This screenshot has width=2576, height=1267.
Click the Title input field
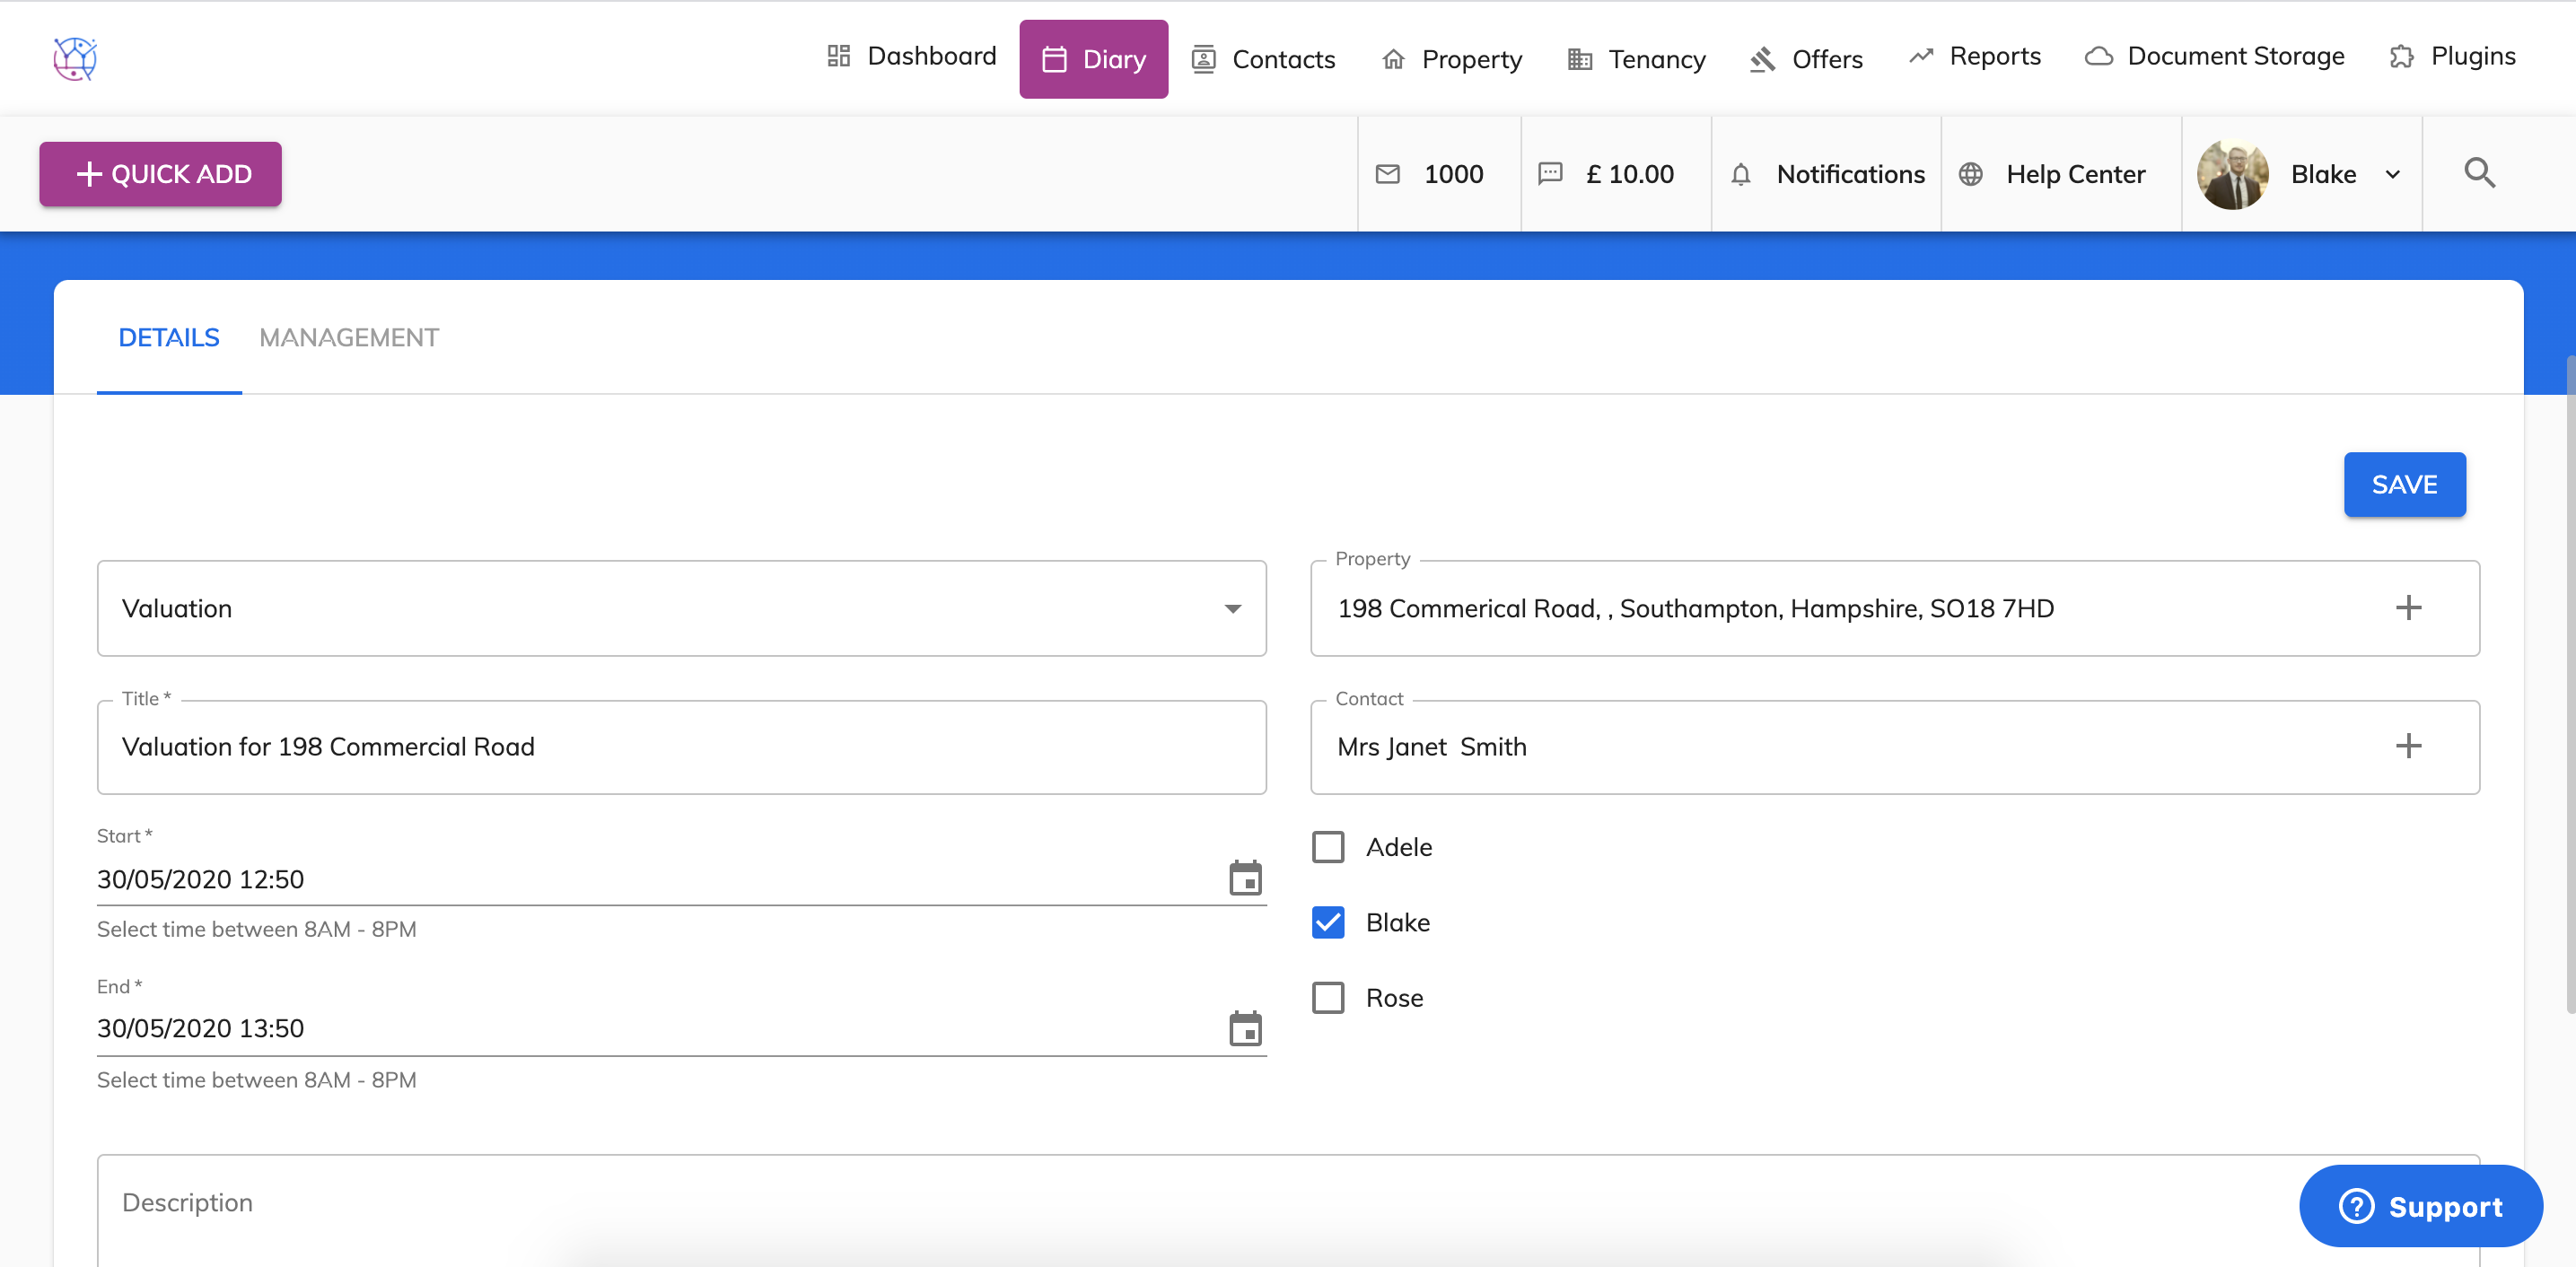pos(680,747)
